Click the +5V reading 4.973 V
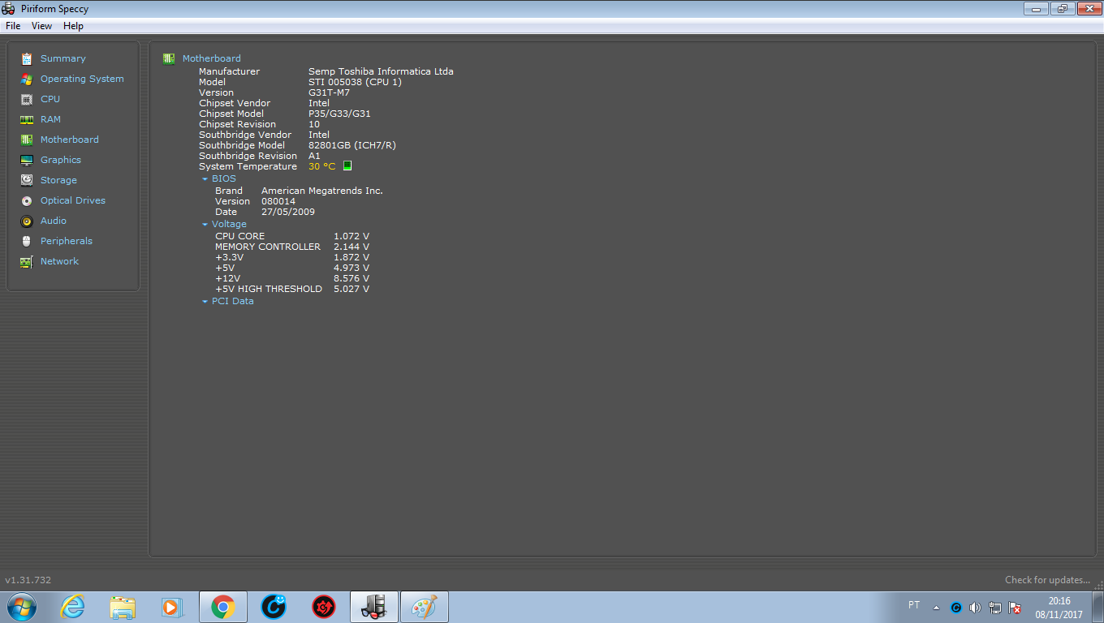This screenshot has height=623, width=1104. 351,268
